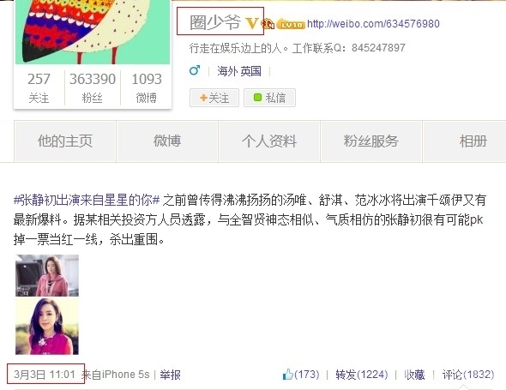This screenshot has width=506, height=390.
Task: Open the 相册 tab
Action: tap(465, 141)
